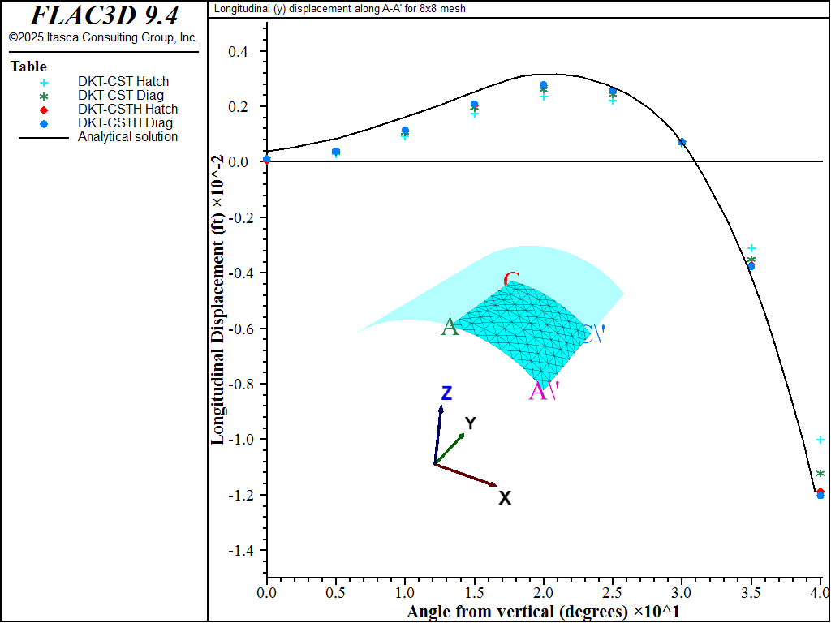Select the DKT-CSTH Diag legend text
Image resolution: width=831 pixels, height=623 pixels.
(x=125, y=123)
